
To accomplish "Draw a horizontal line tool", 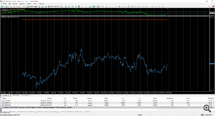I will [x=113, y=6].
